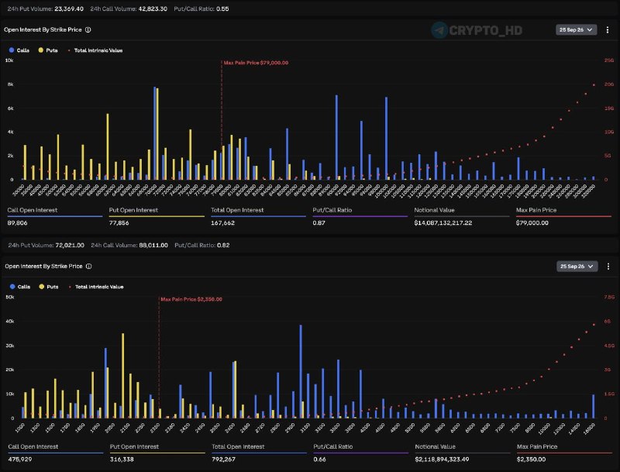620x472 pixels.
Task: Toggle Calls series in lower chart legend
Action: point(20,287)
